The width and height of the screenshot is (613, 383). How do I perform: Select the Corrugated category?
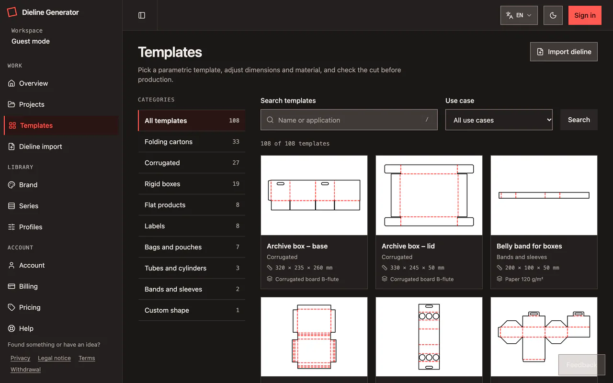click(x=192, y=163)
